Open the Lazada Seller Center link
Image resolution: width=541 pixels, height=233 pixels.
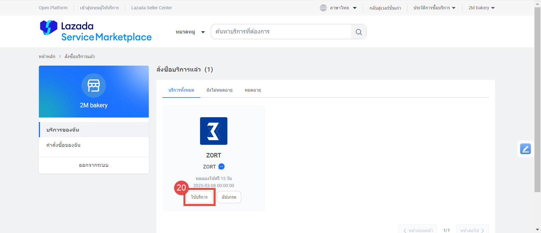(151, 8)
